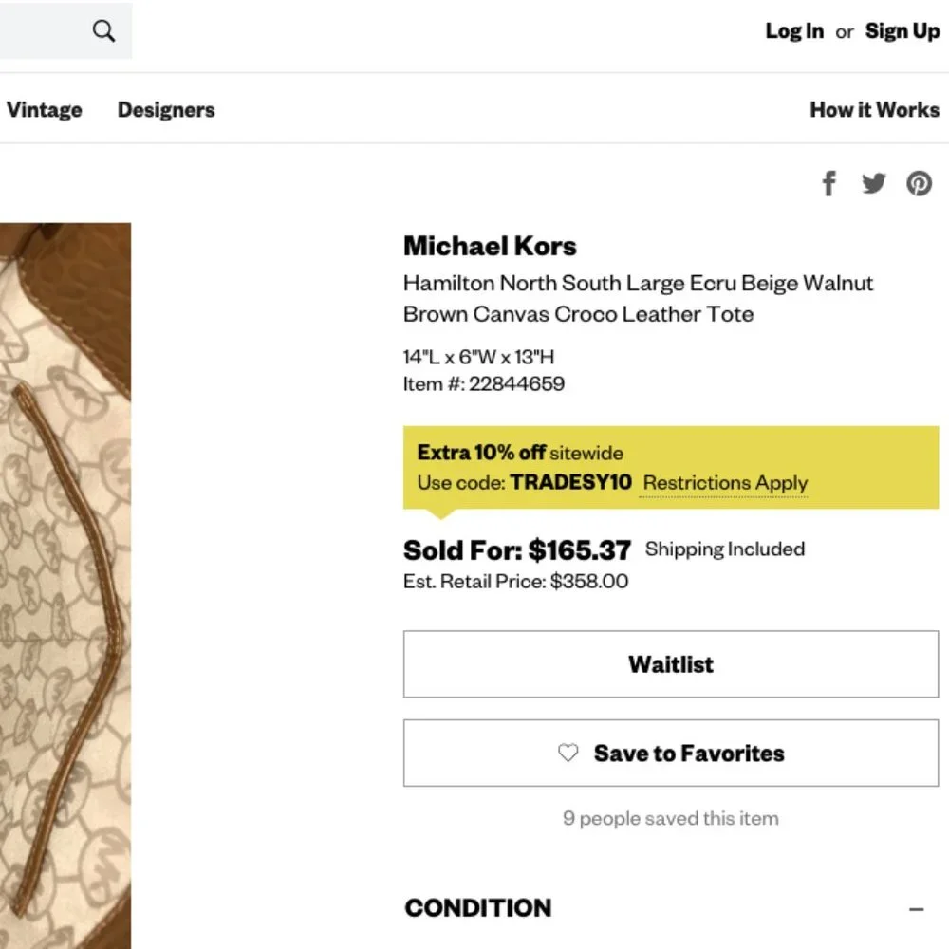Open How it Works page
The width and height of the screenshot is (949, 949).
pyautogui.click(x=874, y=110)
